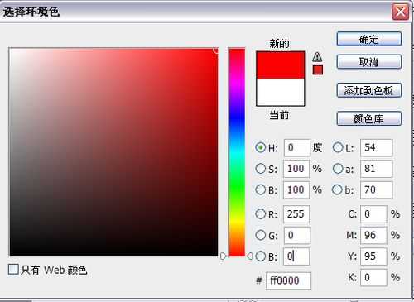Viewport: 414px width, 302px height.
Task: Click the closest in-gamut color square
Action: pos(318,70)
